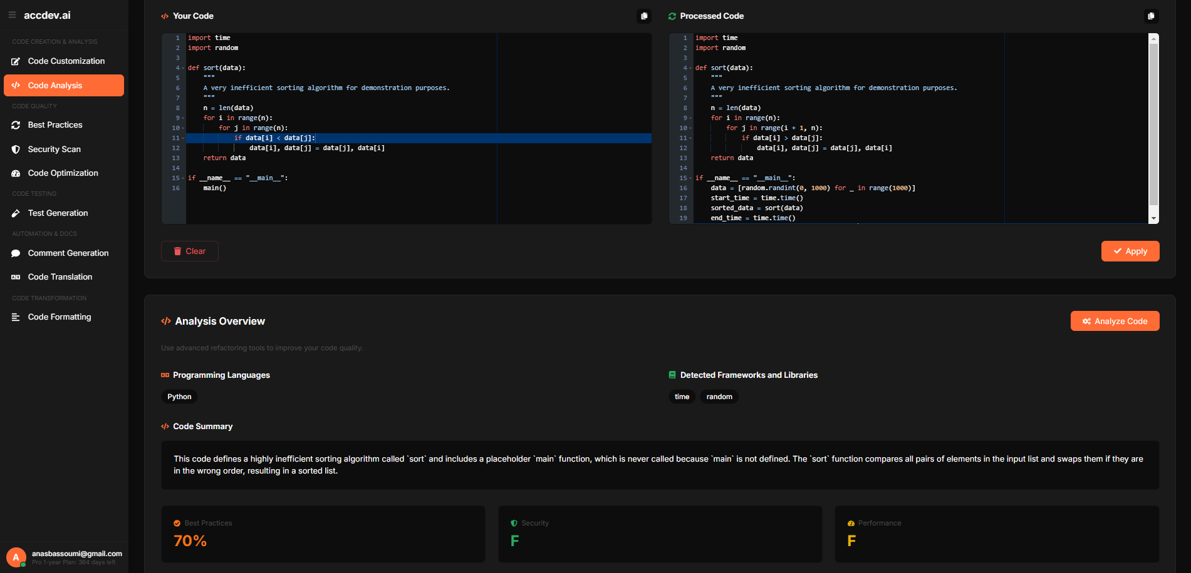Click the return data line in Processed Code
The image size is (1191, 573).
point(732,158)
